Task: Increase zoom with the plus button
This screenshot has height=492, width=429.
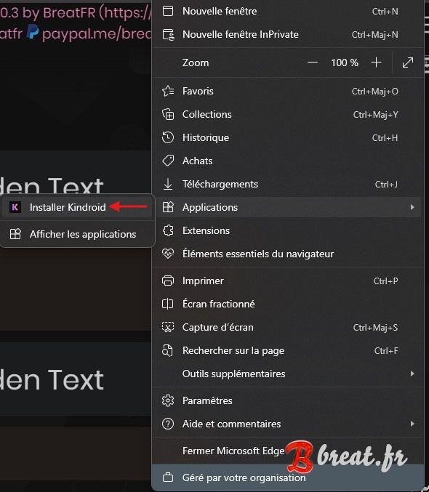Action: 376,62
